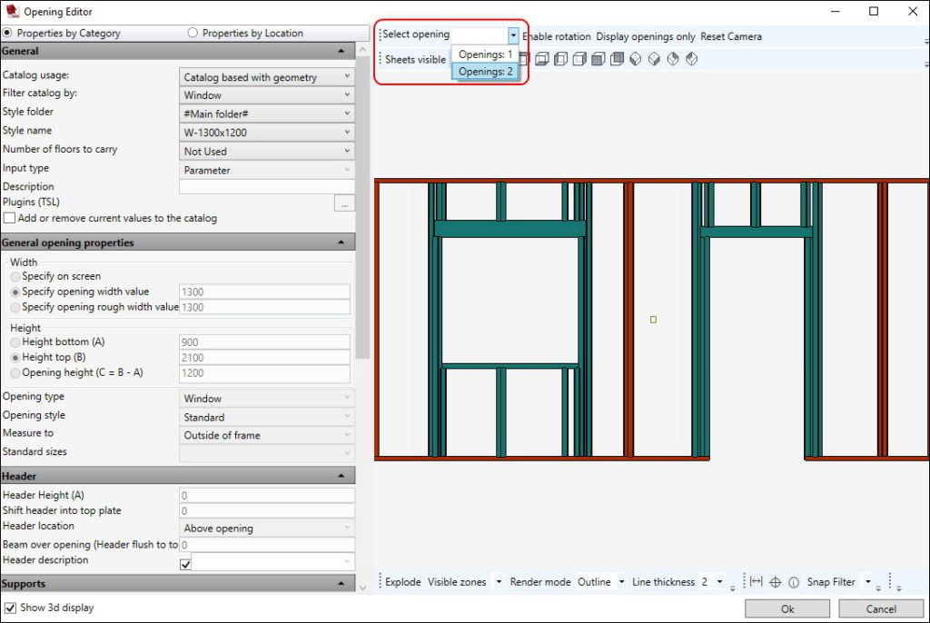Open the Standard sizes dropdown
Viewport: 930px width, 623px height.
point(267,453)
